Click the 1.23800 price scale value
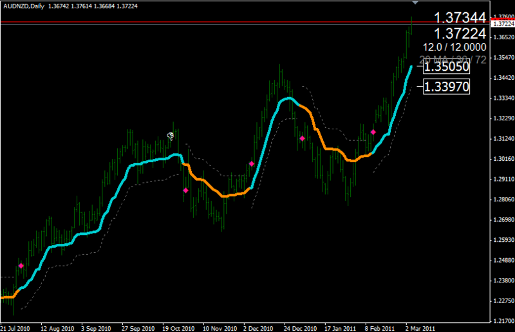 504,281
